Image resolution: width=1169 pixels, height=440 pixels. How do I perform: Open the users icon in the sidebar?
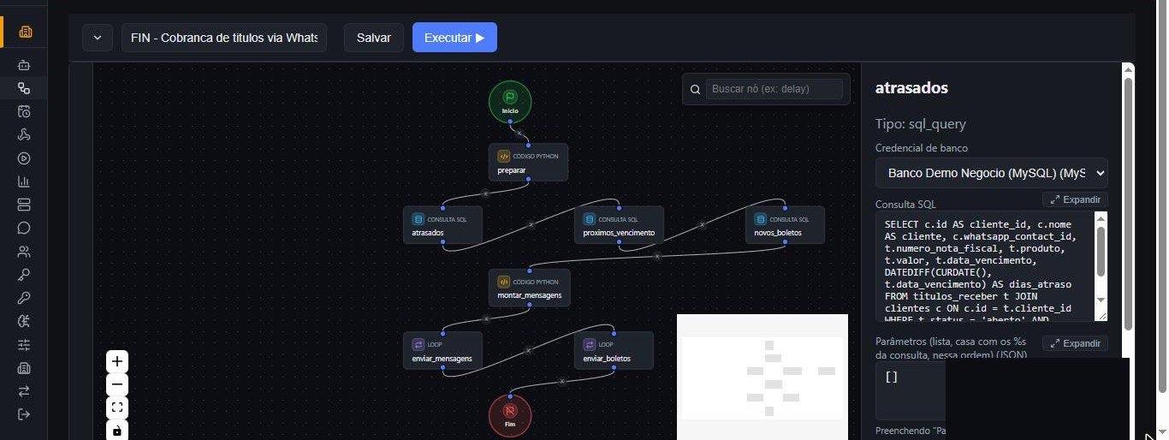24,252
